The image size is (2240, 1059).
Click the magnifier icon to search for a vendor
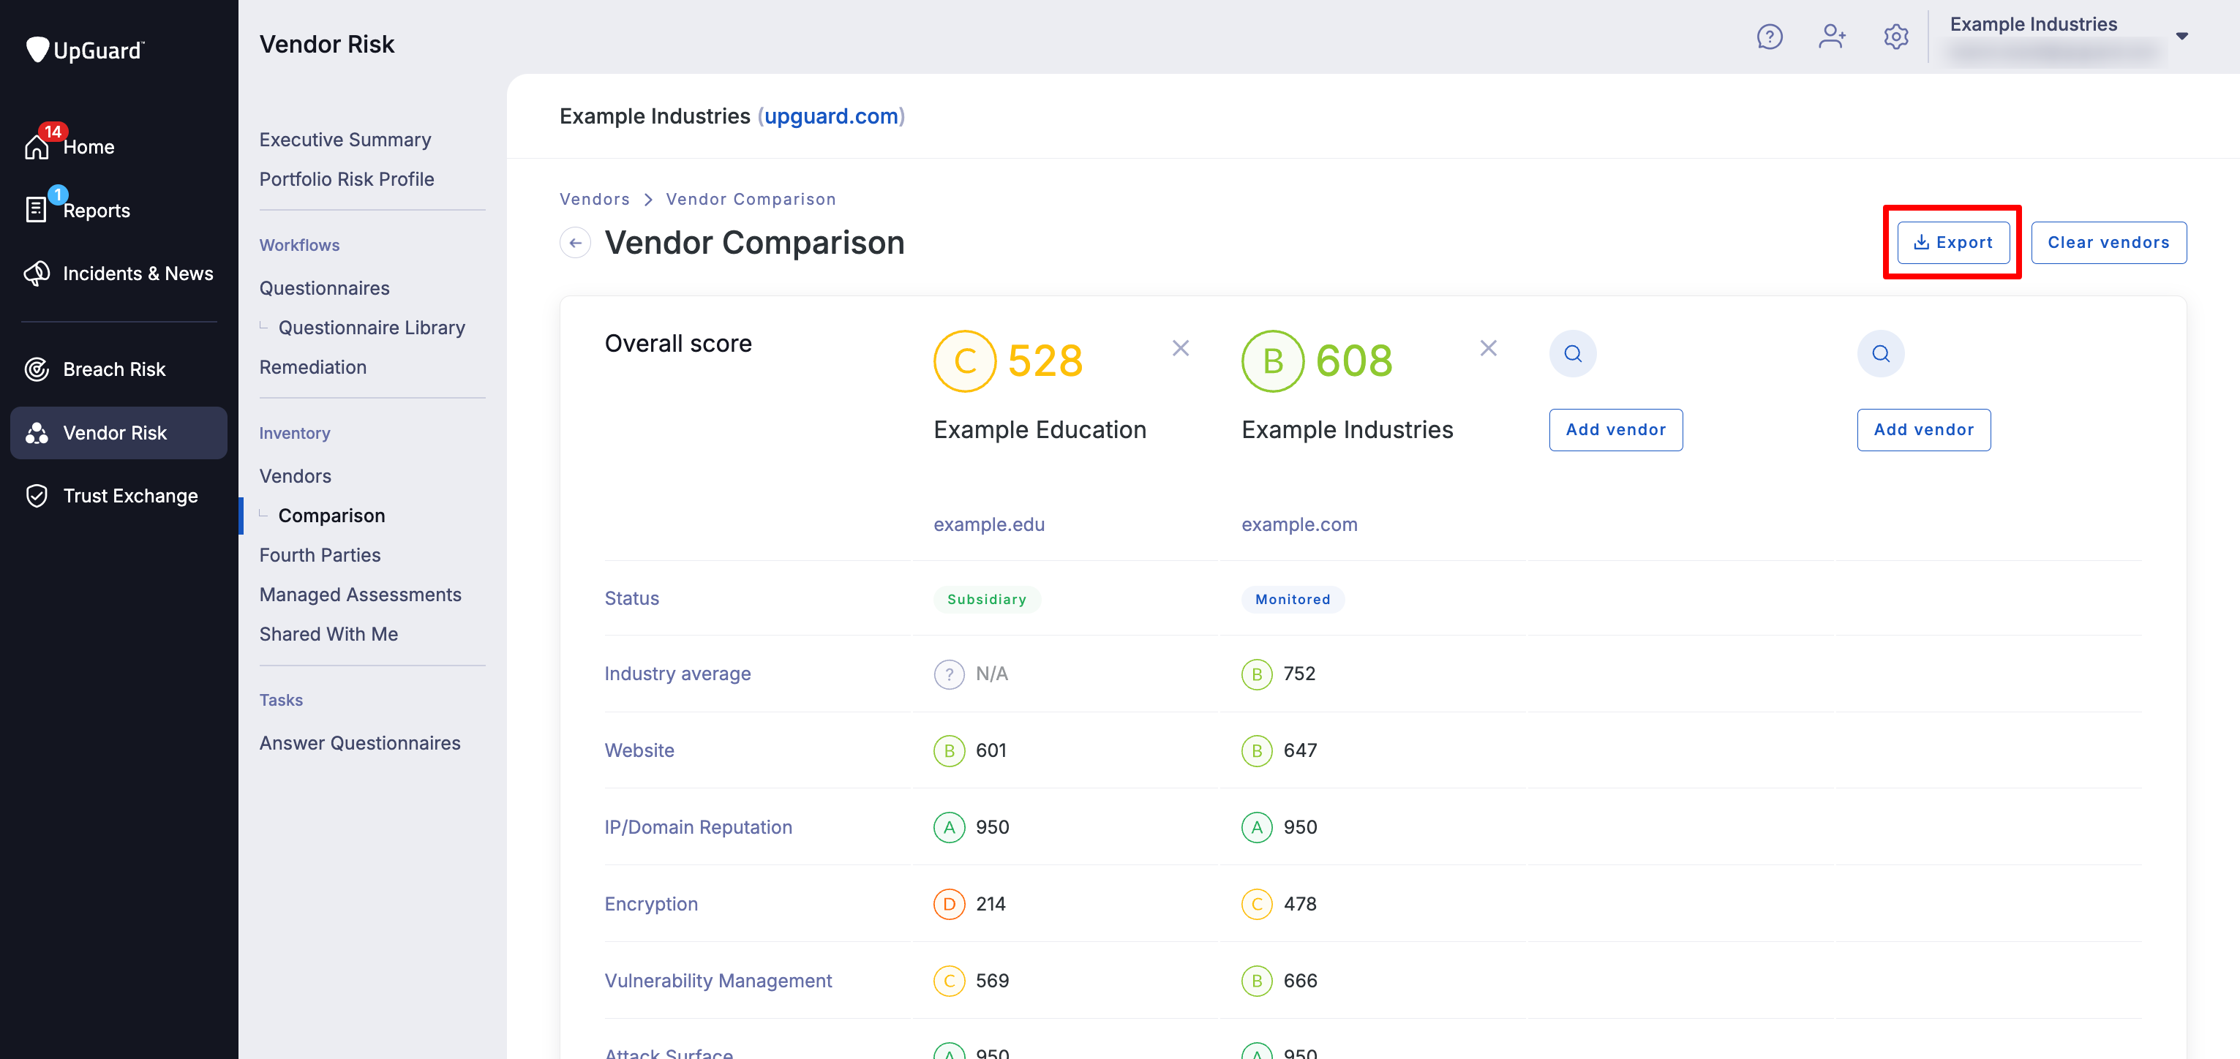click(x=1573, y=353)
